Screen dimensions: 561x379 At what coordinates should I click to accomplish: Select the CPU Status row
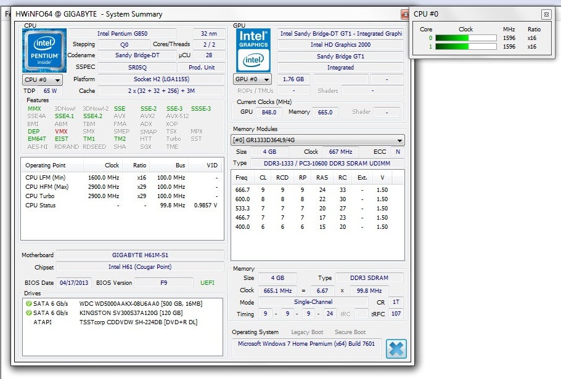(x=121, y=205)
